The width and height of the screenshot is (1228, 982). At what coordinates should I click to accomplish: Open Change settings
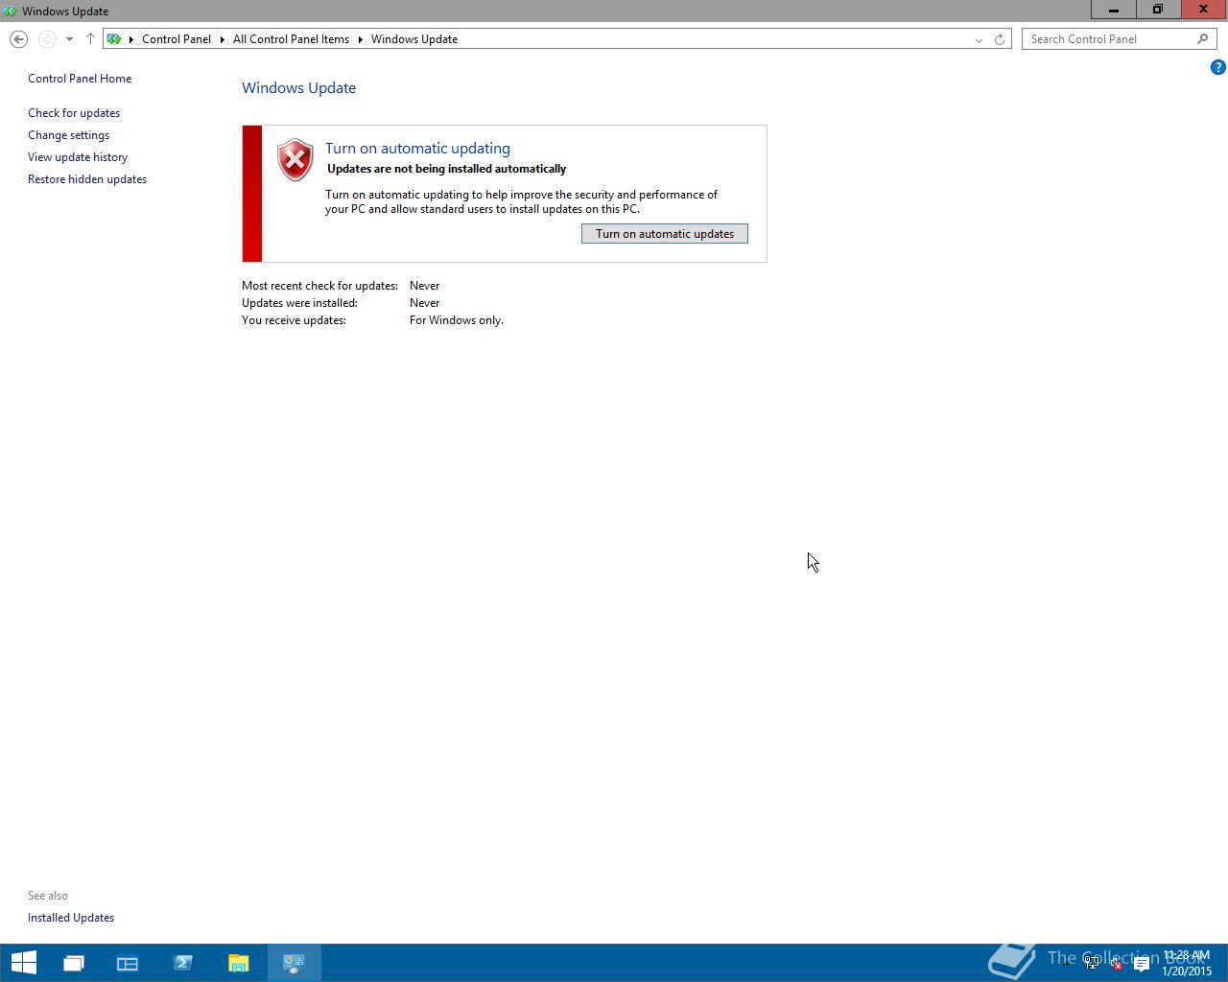coord(68,135)
